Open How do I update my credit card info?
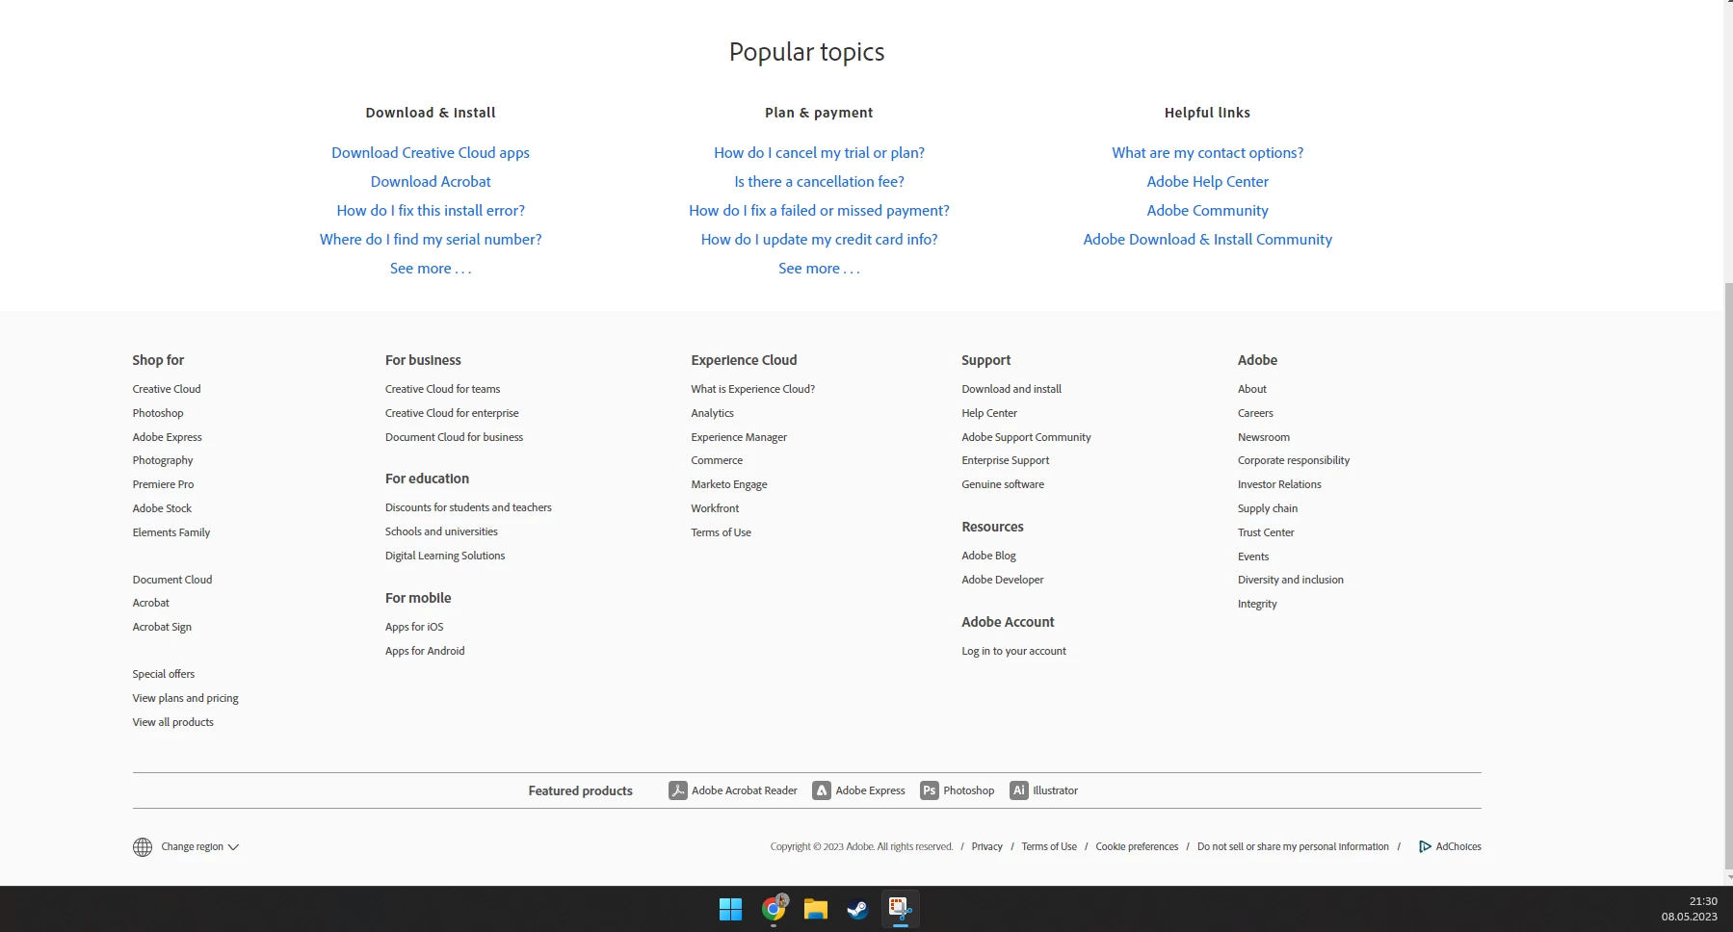This screenshot has height=932, width=1733. tap(819, 240)
